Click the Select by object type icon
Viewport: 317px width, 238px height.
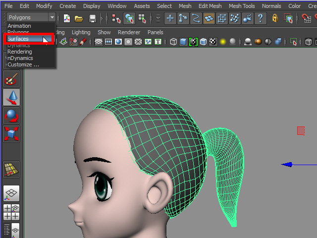(x=129, y=18)
